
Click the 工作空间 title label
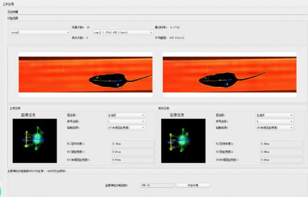[9, 3]
